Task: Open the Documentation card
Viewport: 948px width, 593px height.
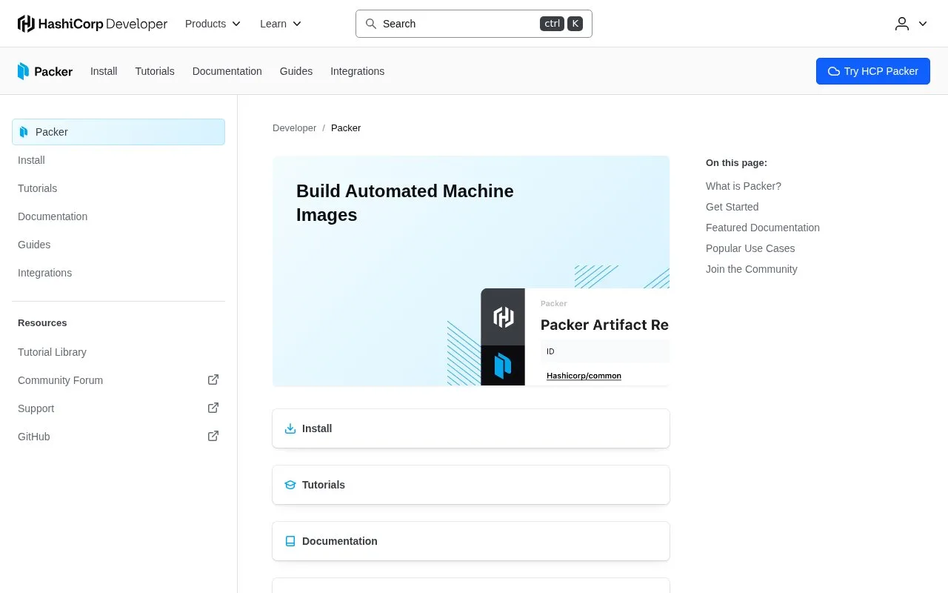Action: point(471,541)
